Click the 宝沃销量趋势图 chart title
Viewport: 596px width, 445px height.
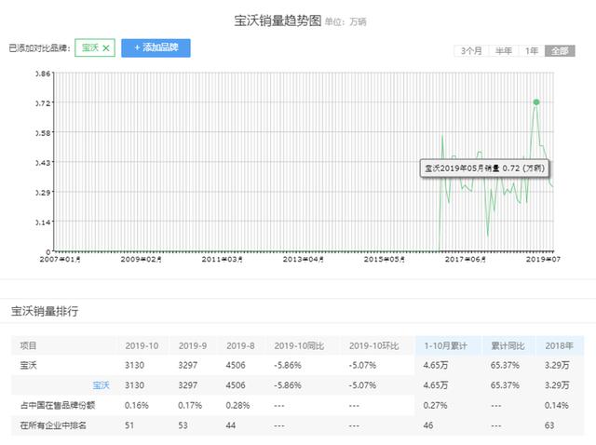(x=278, y=20)
